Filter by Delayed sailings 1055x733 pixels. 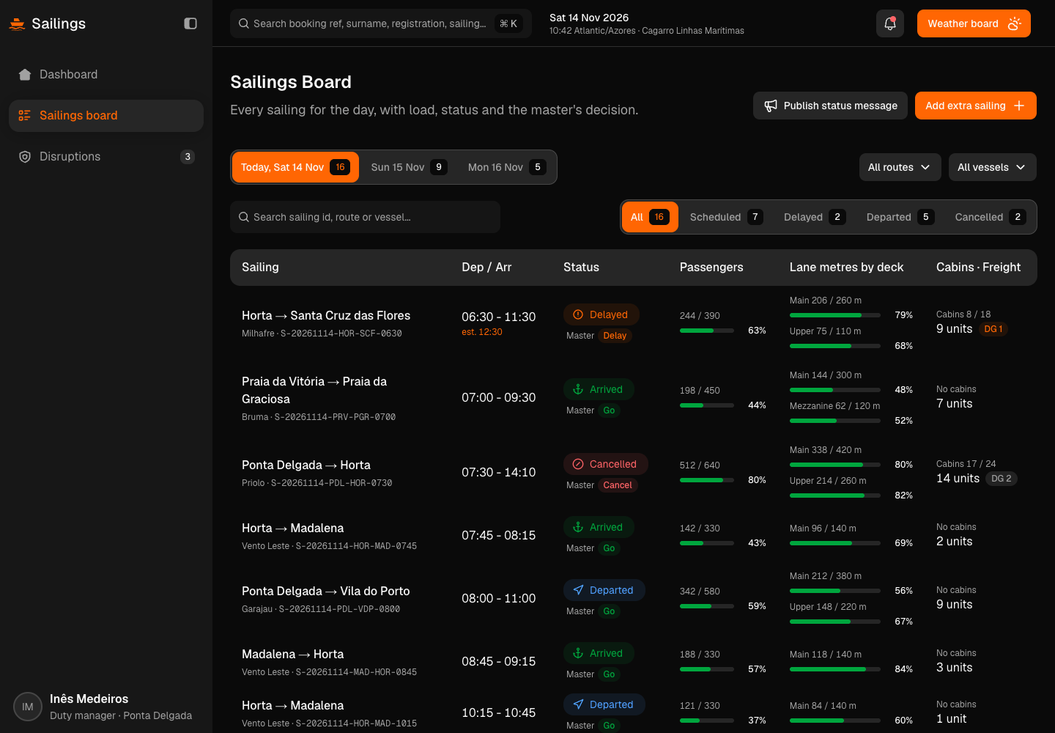click(815, 217)
